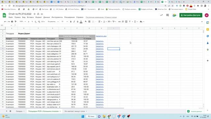The width and height of the screenshot is (211, 119).
Task: Switch to the Сводка sheet tab
Action: click(20, 111)
